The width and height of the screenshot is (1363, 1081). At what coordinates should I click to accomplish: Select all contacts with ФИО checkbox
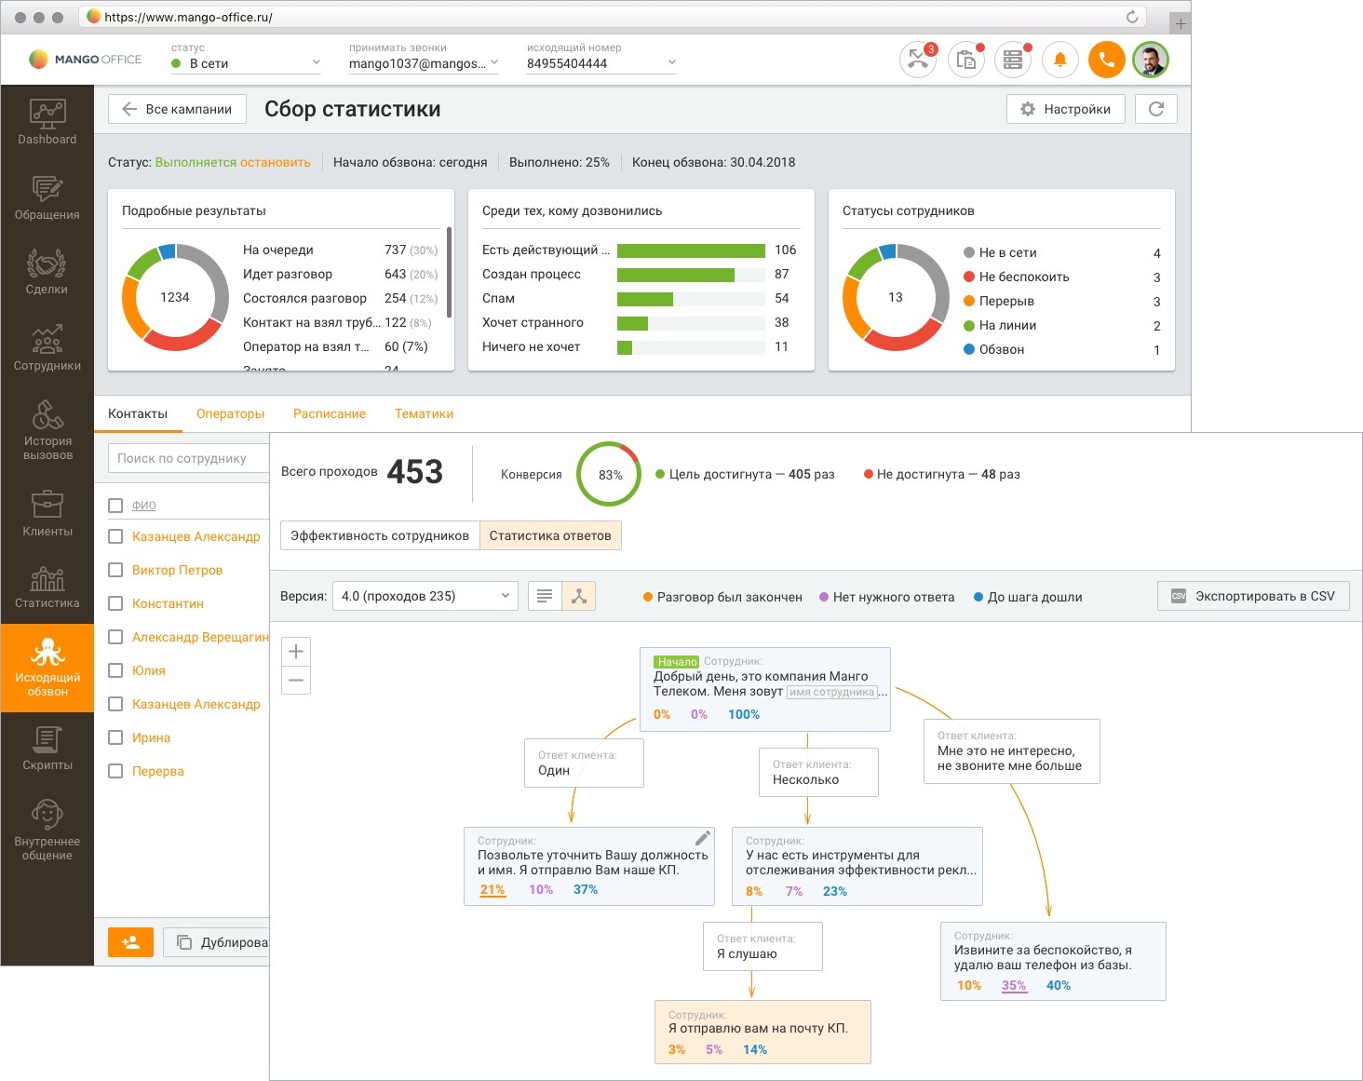115,506
